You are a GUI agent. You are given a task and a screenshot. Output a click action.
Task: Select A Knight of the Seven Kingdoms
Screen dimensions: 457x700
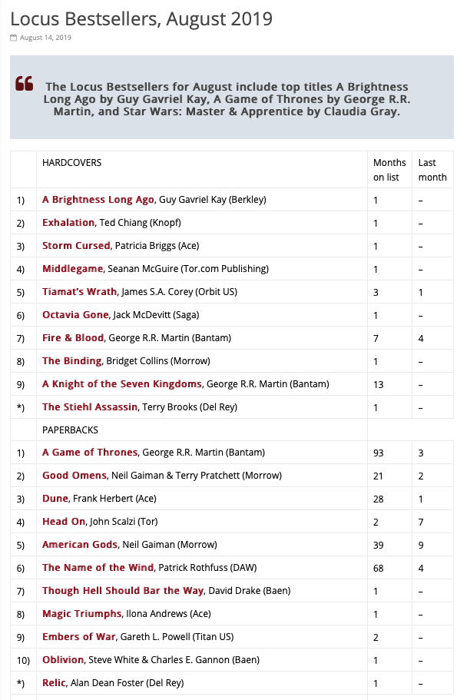click(122, 384)
